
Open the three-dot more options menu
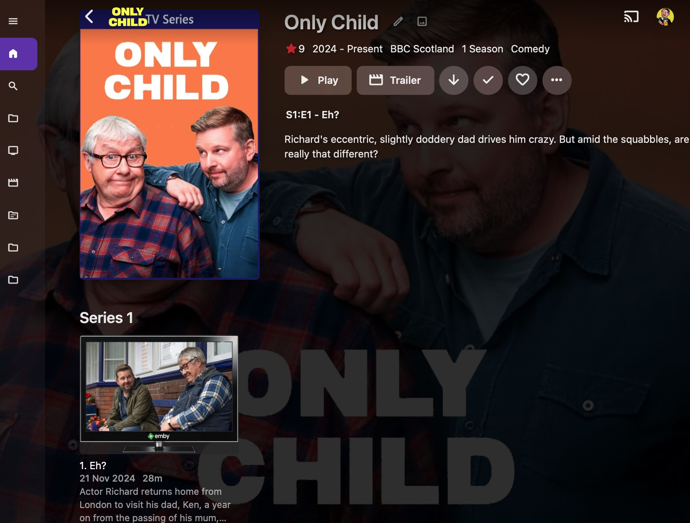pos(557,80)
